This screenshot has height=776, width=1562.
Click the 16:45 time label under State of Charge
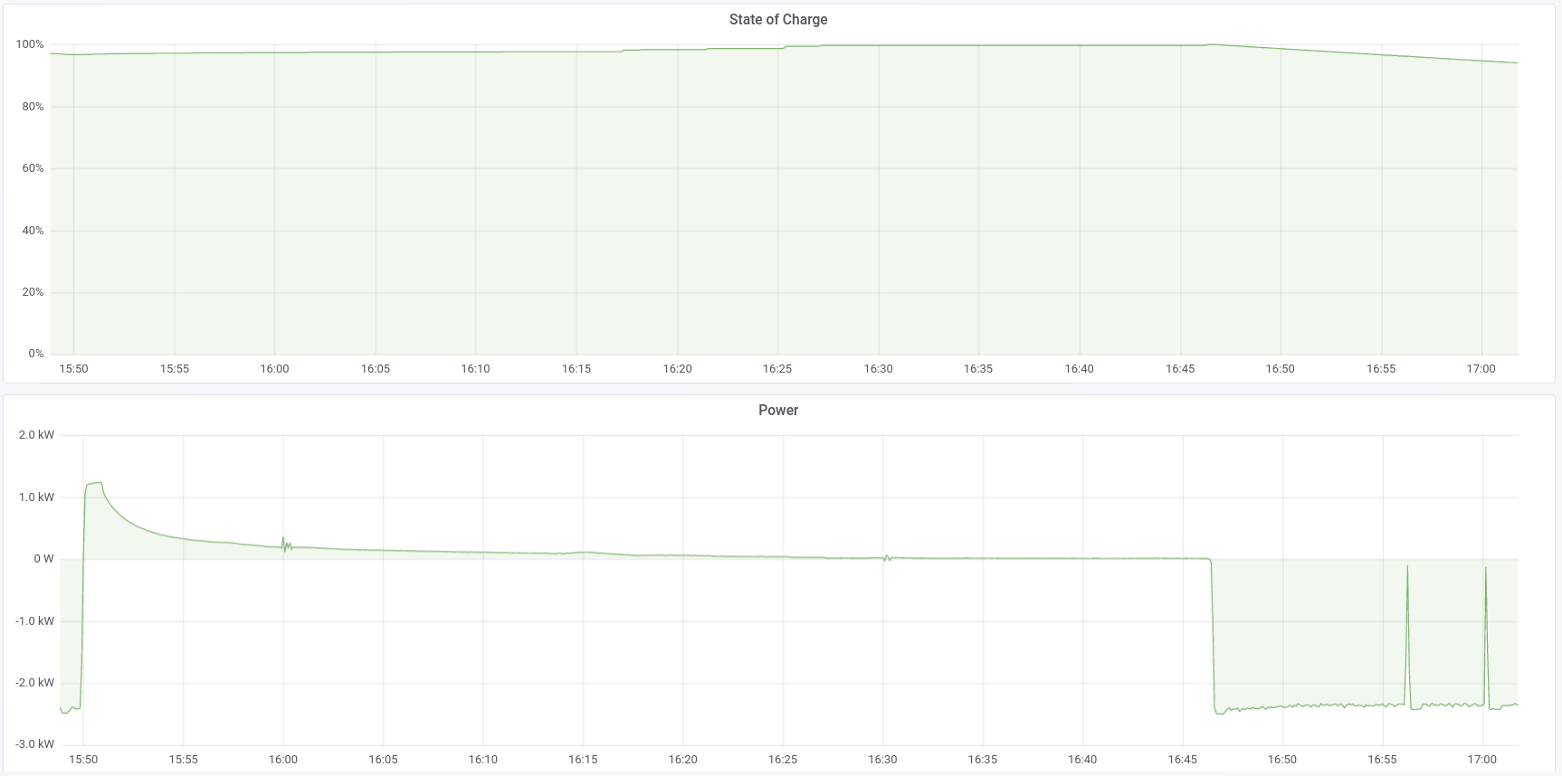(x=1180, y=369)
